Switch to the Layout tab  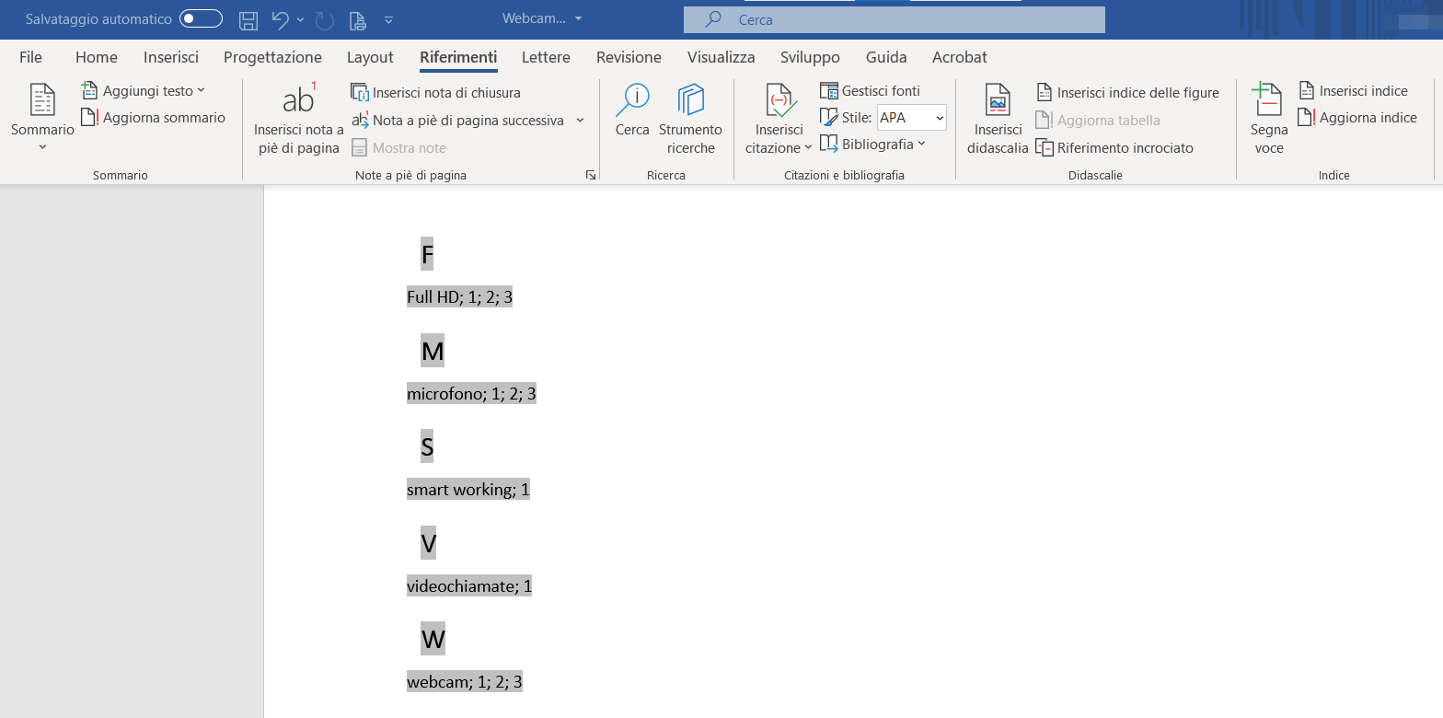(x=370, y=57)
